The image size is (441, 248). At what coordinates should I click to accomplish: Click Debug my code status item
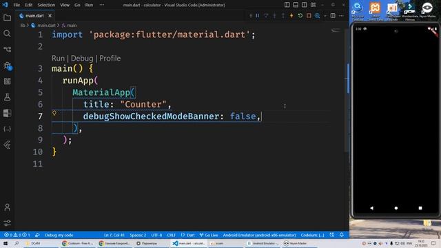[59, 235]
